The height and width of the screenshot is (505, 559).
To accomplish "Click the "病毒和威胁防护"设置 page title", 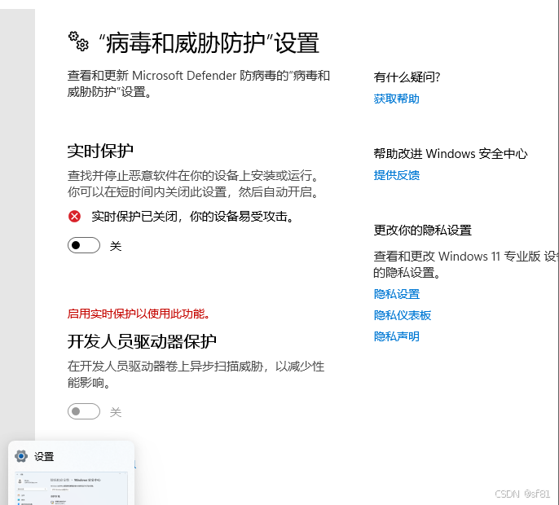I will 209,43.
